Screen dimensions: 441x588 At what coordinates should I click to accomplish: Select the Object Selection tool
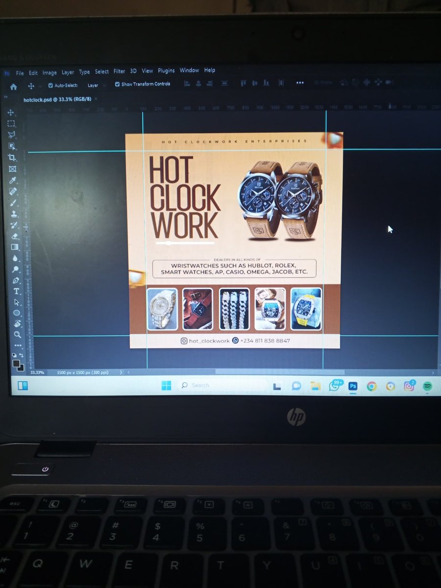[11, 146]
